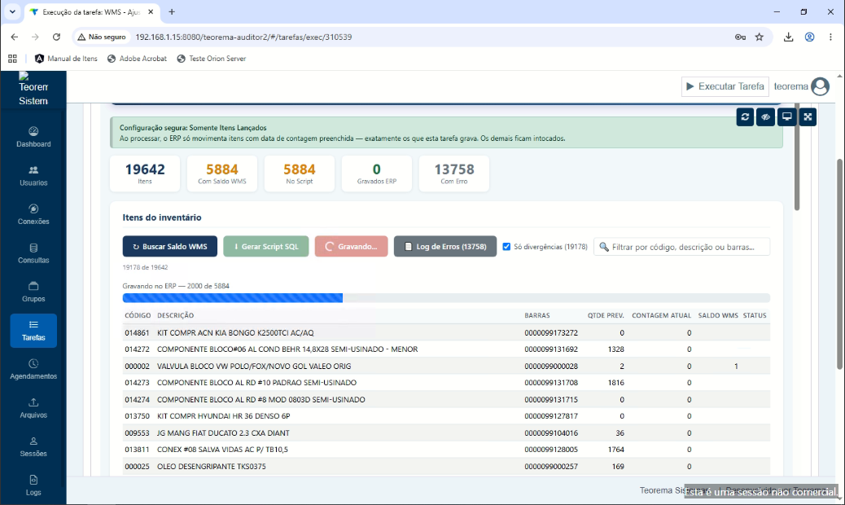Open the Adobe Acrobat bookmark
Image resolution: width=845 pixels, height=505 pixels.
tap(138, 58)
